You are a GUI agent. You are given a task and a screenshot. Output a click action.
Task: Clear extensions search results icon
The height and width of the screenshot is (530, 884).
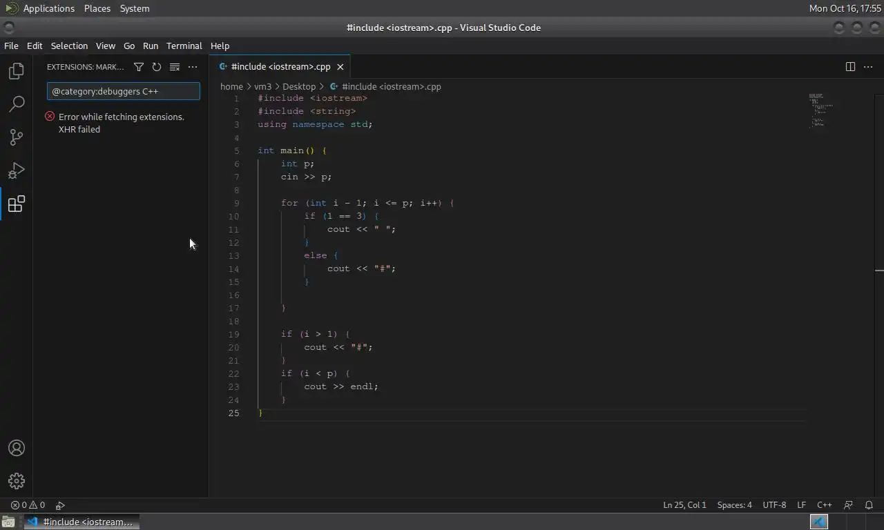pyautogui.click(x=175, y=67)
